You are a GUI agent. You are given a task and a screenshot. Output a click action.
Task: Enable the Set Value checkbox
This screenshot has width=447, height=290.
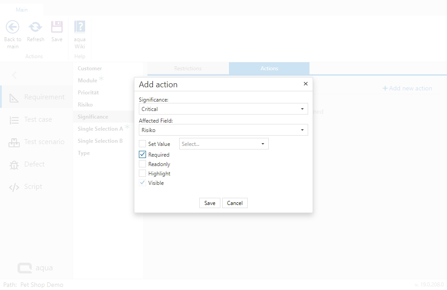click(x=142, y=144)
